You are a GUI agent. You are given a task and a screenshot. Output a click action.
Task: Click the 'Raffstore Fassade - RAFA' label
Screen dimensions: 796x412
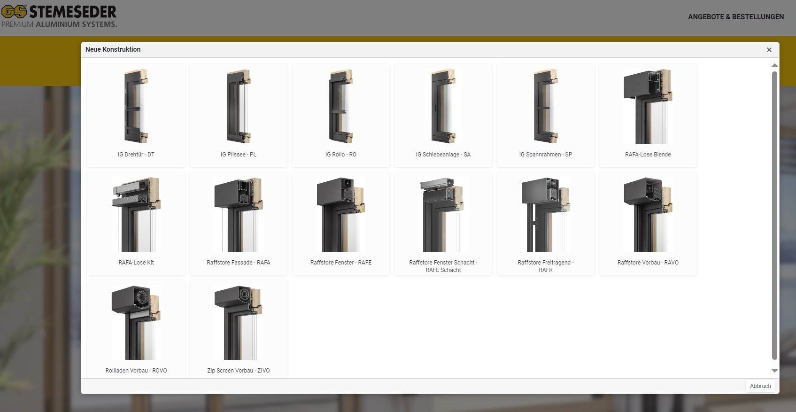pos(239,263)
